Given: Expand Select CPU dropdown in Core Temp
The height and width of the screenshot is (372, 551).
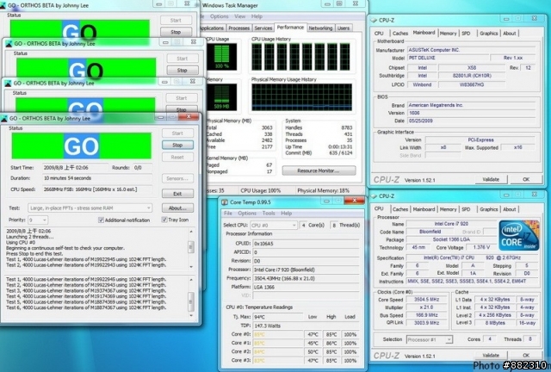Looking at the screenshot, I should pyautogui.click(x=274, y=226).
